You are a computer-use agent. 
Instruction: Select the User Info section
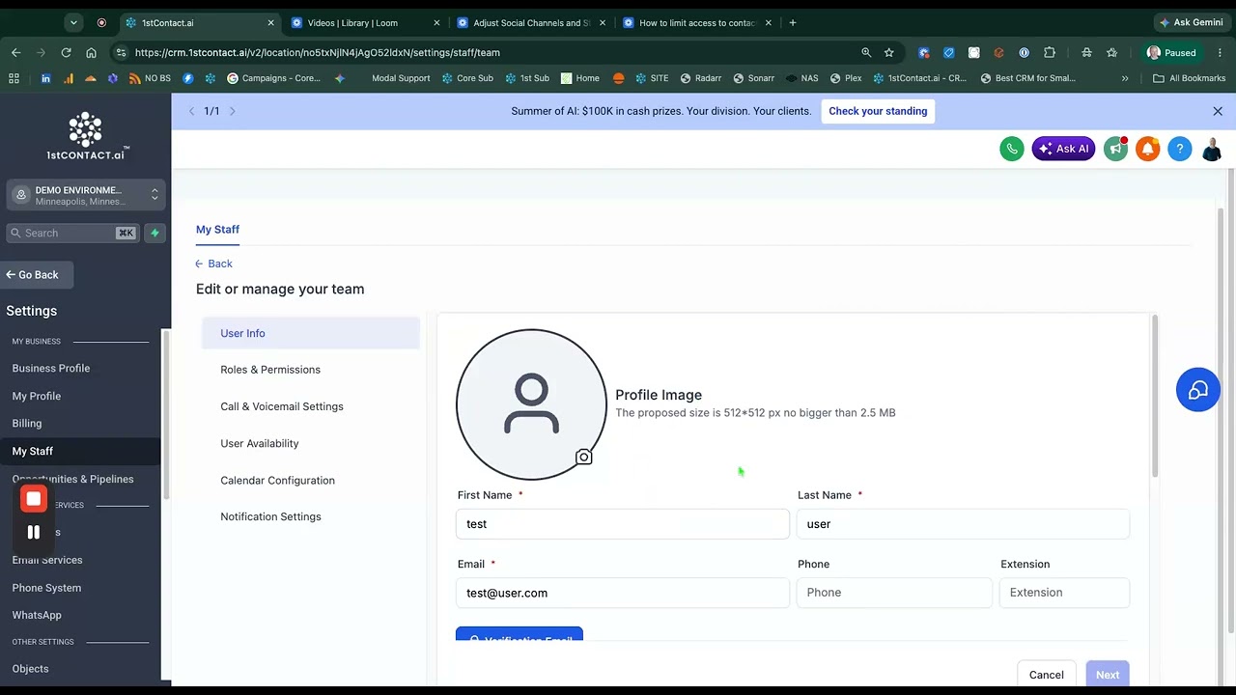tap(311, 333)
